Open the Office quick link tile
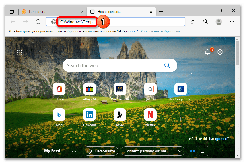Viewport: 245px width, 163px height. pyautogui.click(x=59, y=89)
